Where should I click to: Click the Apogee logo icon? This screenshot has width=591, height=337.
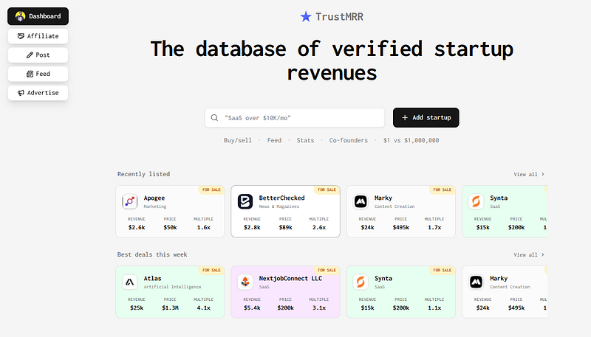point(130,201)
